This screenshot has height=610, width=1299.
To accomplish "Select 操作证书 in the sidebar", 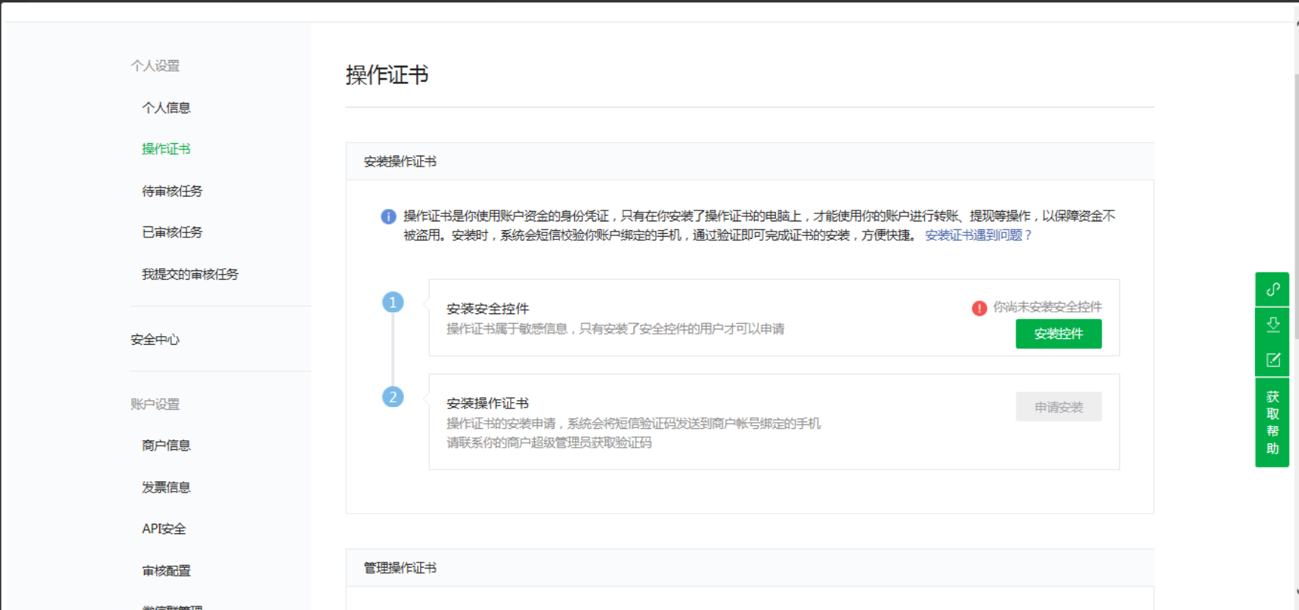I will pyautogui.click(x=166, y=149).
